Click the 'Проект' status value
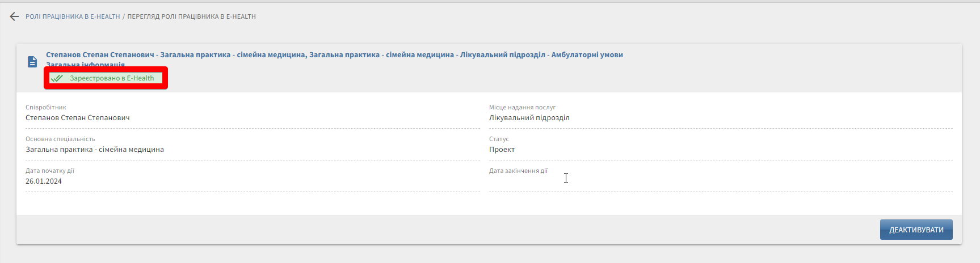This screenshot has height=263, width=980. [502, 150]
